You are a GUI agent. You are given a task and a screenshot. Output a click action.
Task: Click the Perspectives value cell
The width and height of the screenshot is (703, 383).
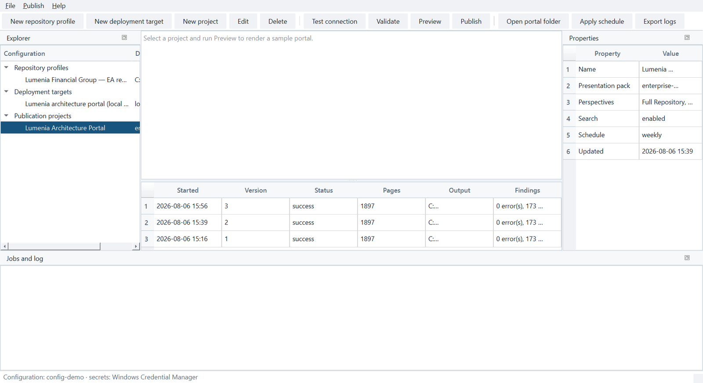click(x=670, y=102)
